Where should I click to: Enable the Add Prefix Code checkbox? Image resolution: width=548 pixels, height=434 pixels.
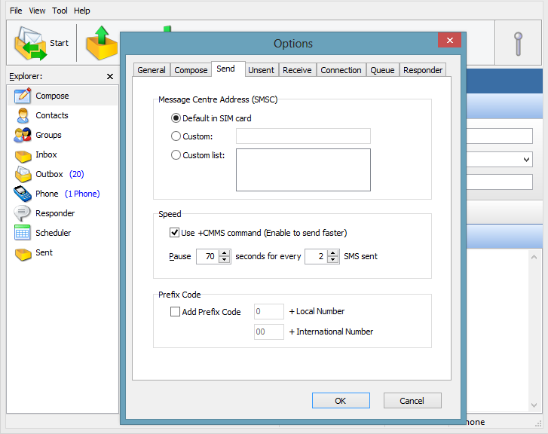[176, 312]
